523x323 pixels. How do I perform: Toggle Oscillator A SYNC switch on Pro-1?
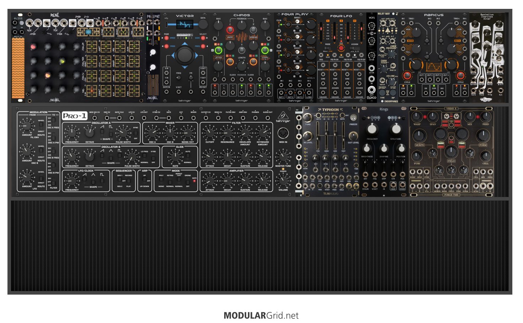click(135, 133)
